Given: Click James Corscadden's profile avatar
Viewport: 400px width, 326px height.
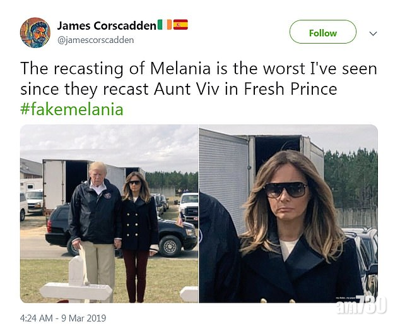Looking at the screenshot, I should coord(35,32).
